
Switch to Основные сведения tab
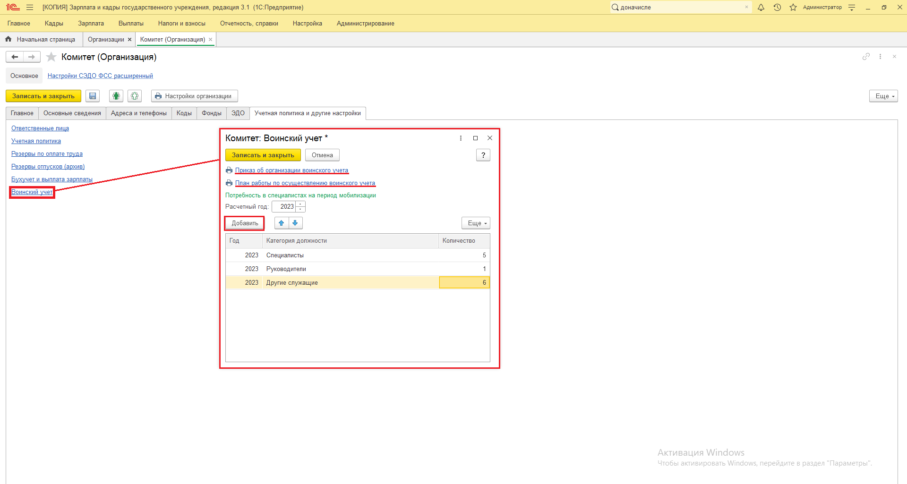pyautogui.click(x=72, y=113)
